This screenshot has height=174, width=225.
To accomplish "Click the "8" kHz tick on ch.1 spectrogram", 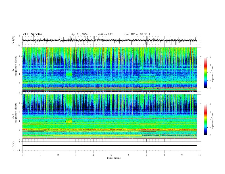I will click(x=20, y=56).
